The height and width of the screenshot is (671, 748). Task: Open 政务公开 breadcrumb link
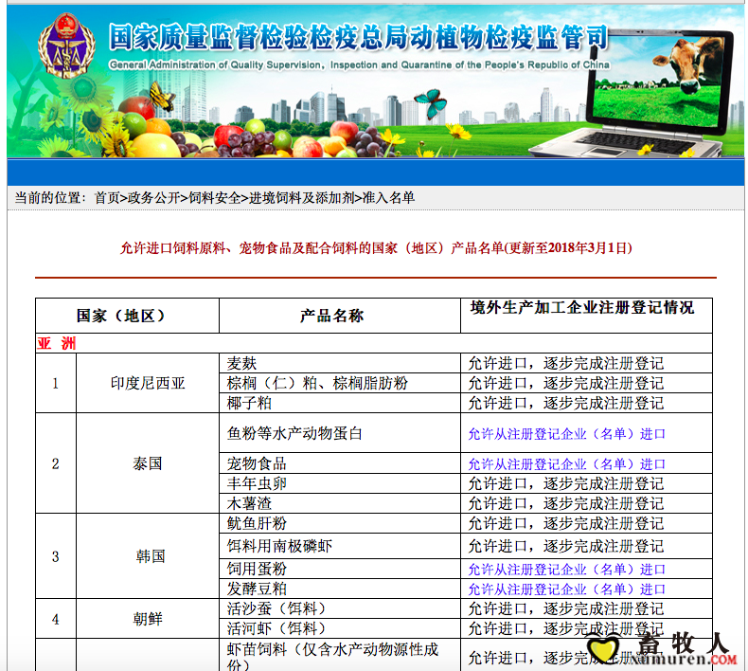[x=153, y=198]
